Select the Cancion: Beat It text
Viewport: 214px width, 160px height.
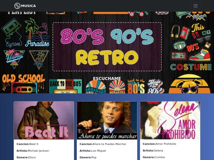point(27,144)
